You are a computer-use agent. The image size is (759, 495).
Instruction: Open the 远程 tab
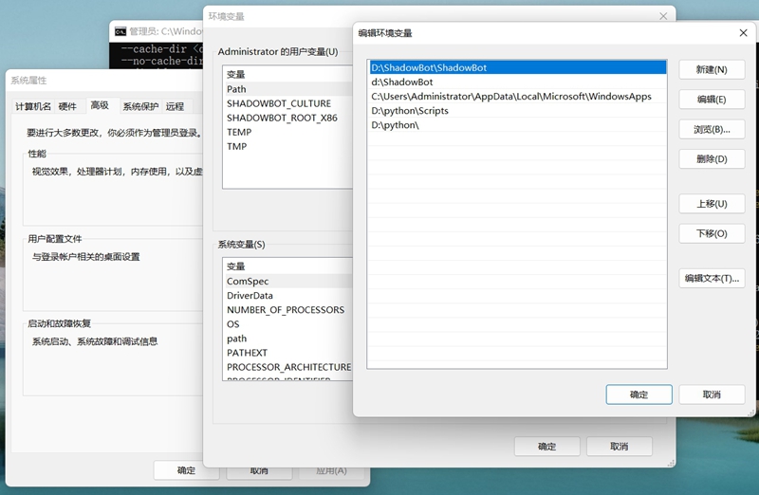tap(175, 106)
